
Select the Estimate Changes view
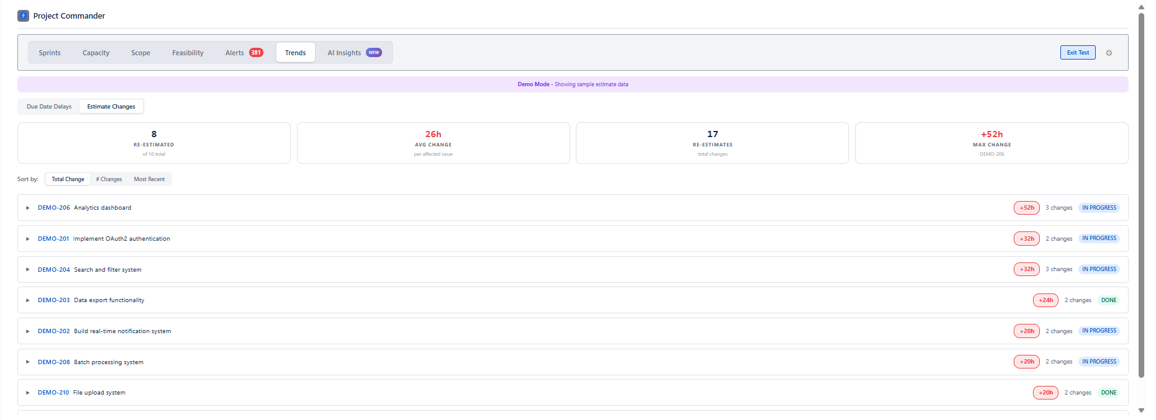point(111,107)
